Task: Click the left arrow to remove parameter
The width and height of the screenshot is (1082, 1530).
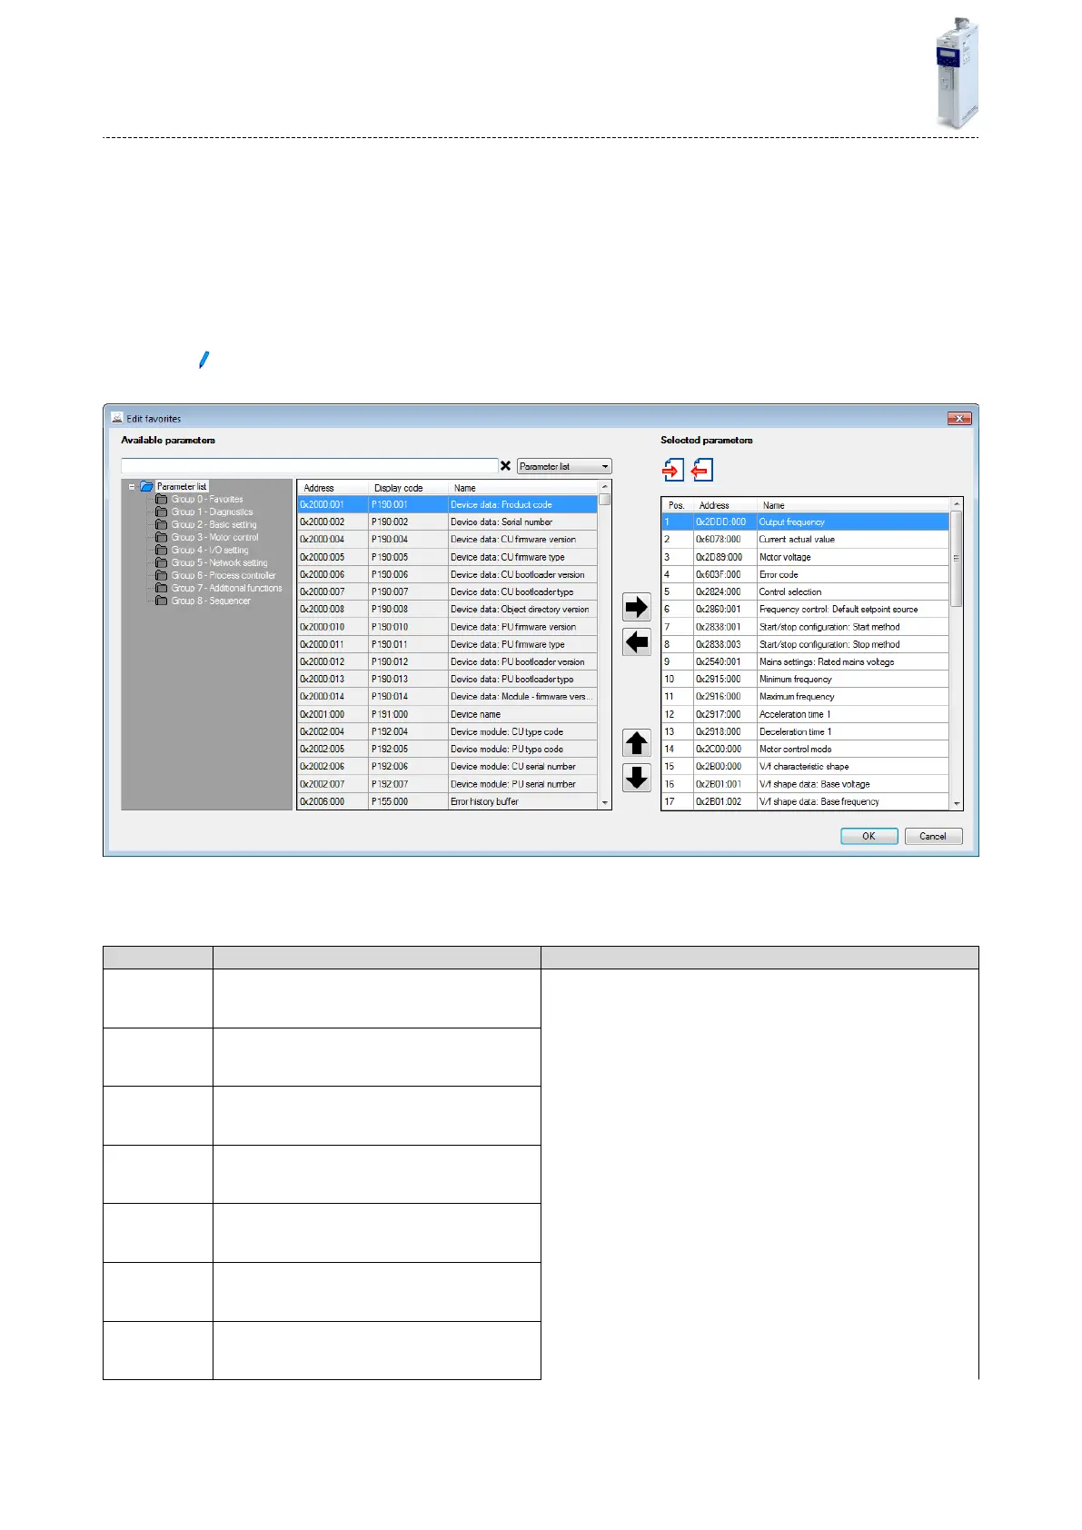Action: click(x=636, y=642)
